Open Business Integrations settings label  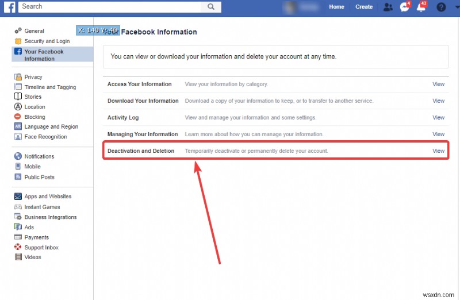click(51, 217)
